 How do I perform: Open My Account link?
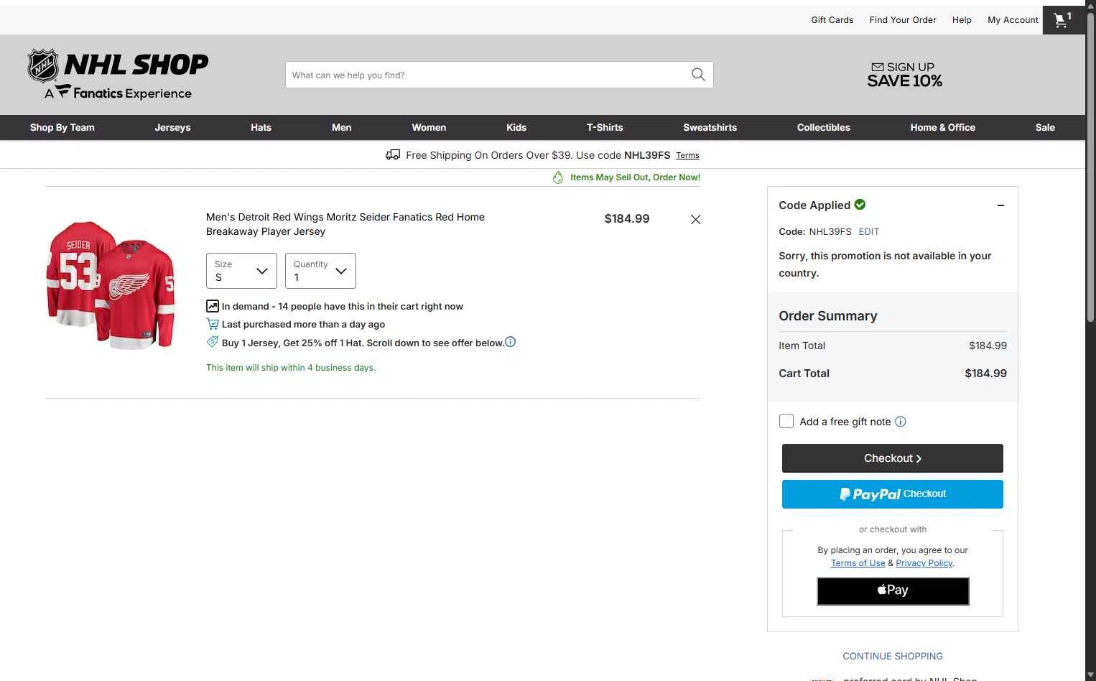1013,20
